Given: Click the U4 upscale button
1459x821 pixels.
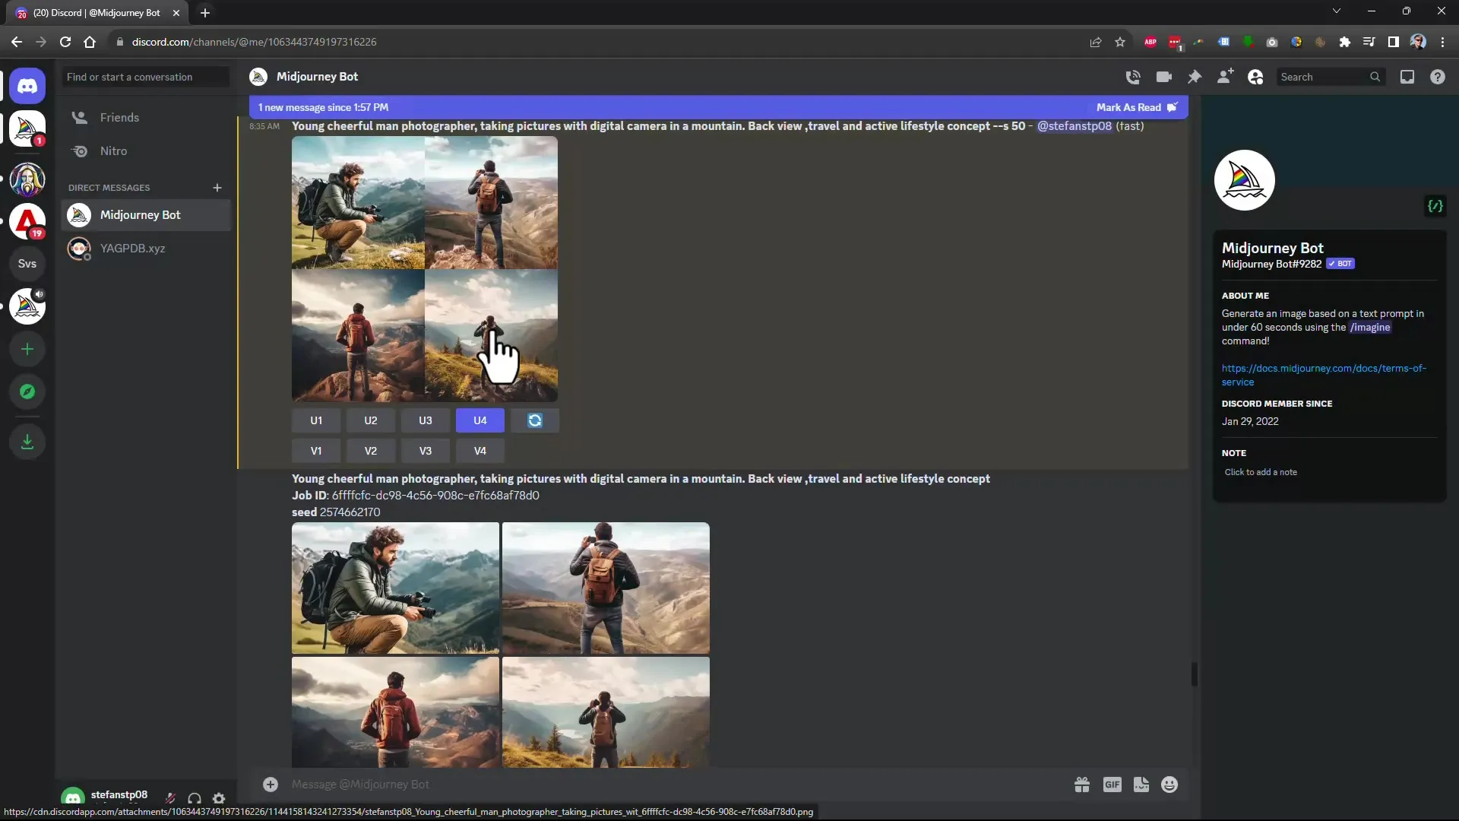Looking at the screenshot, I should tap(480, 420).
